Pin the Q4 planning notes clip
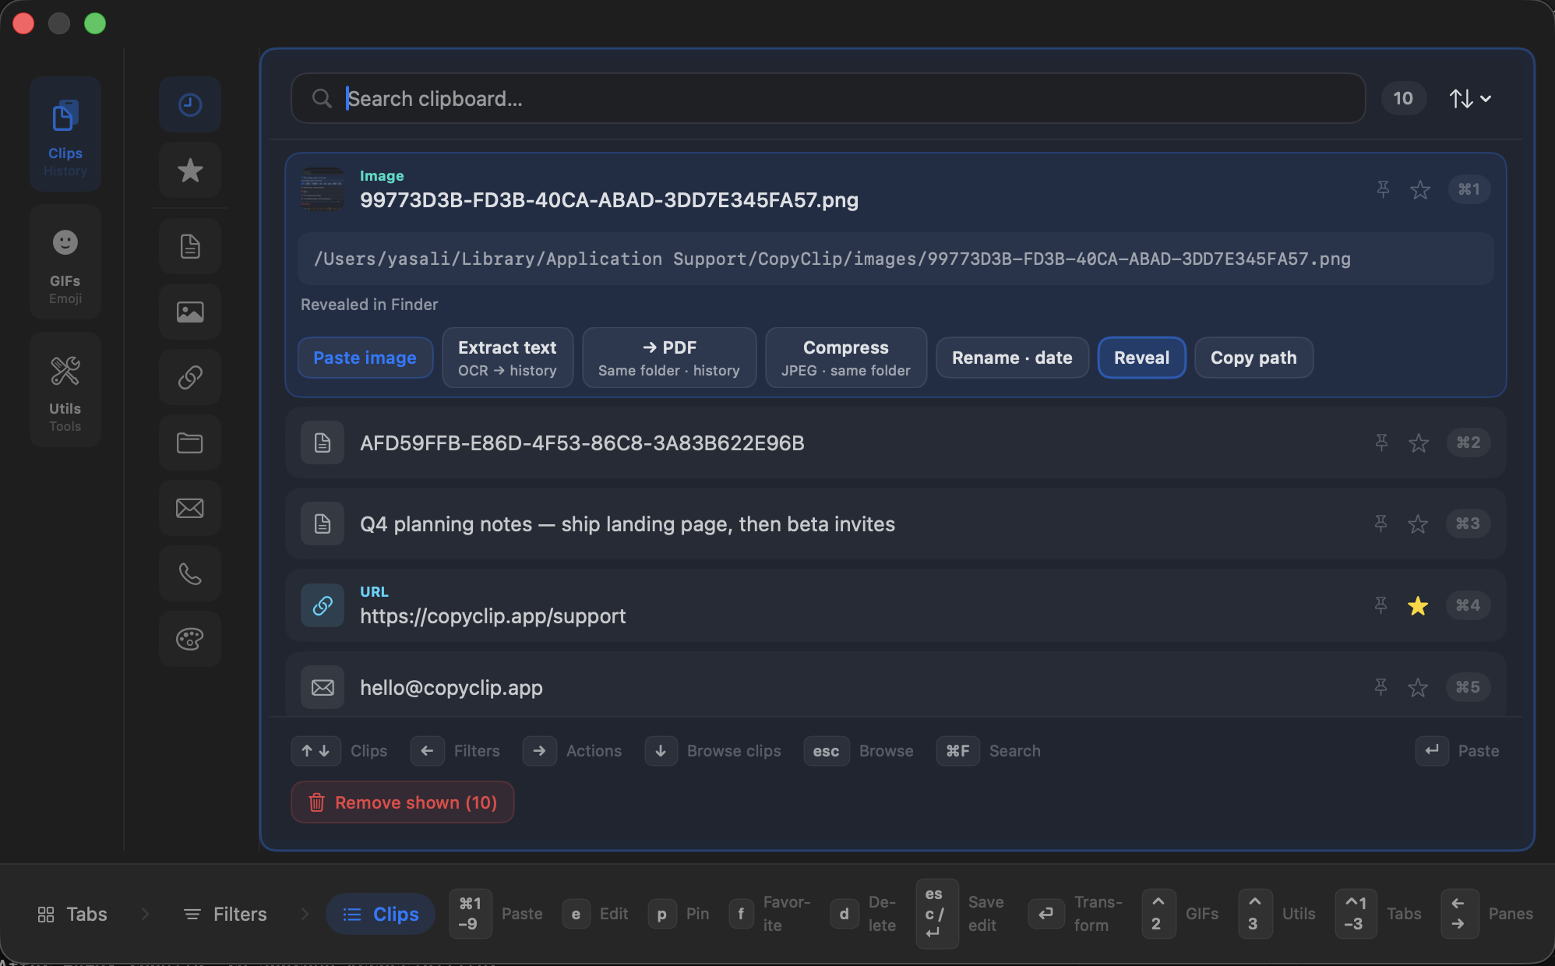Screen dimensions: 1555x966 coord(1380,524)
